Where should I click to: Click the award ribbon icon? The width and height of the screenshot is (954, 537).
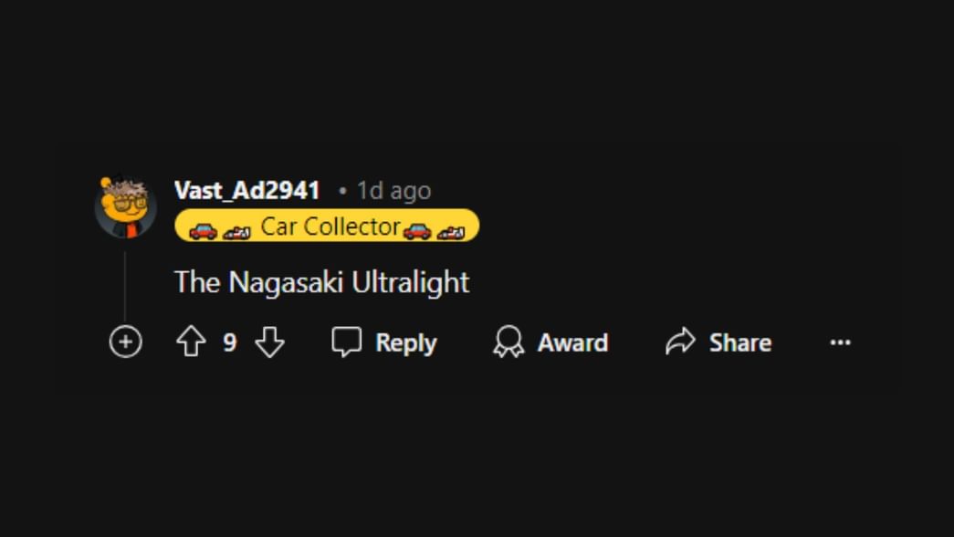coord(508,342)
